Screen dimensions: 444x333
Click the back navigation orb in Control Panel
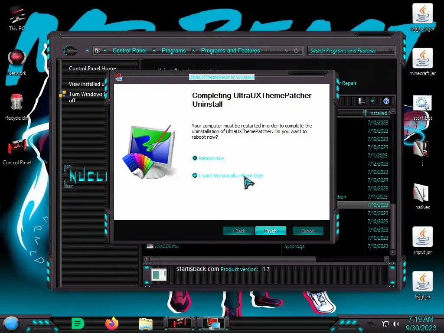point(70,51)
